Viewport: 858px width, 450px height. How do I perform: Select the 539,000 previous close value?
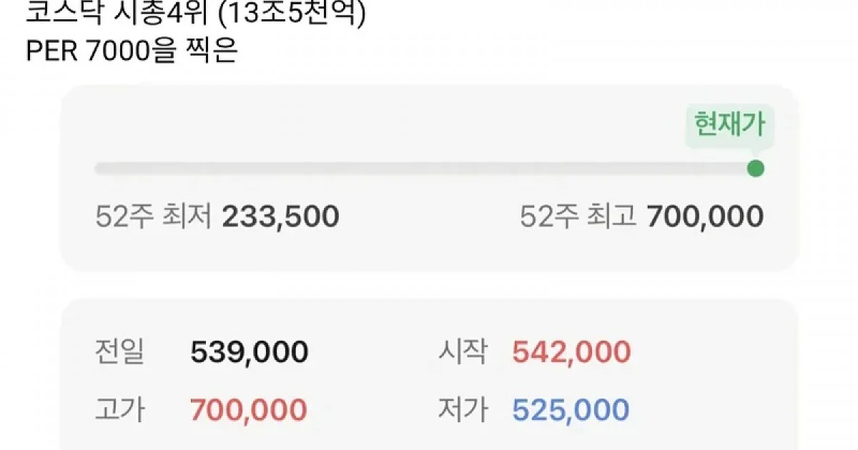click(x=250, y=352)
